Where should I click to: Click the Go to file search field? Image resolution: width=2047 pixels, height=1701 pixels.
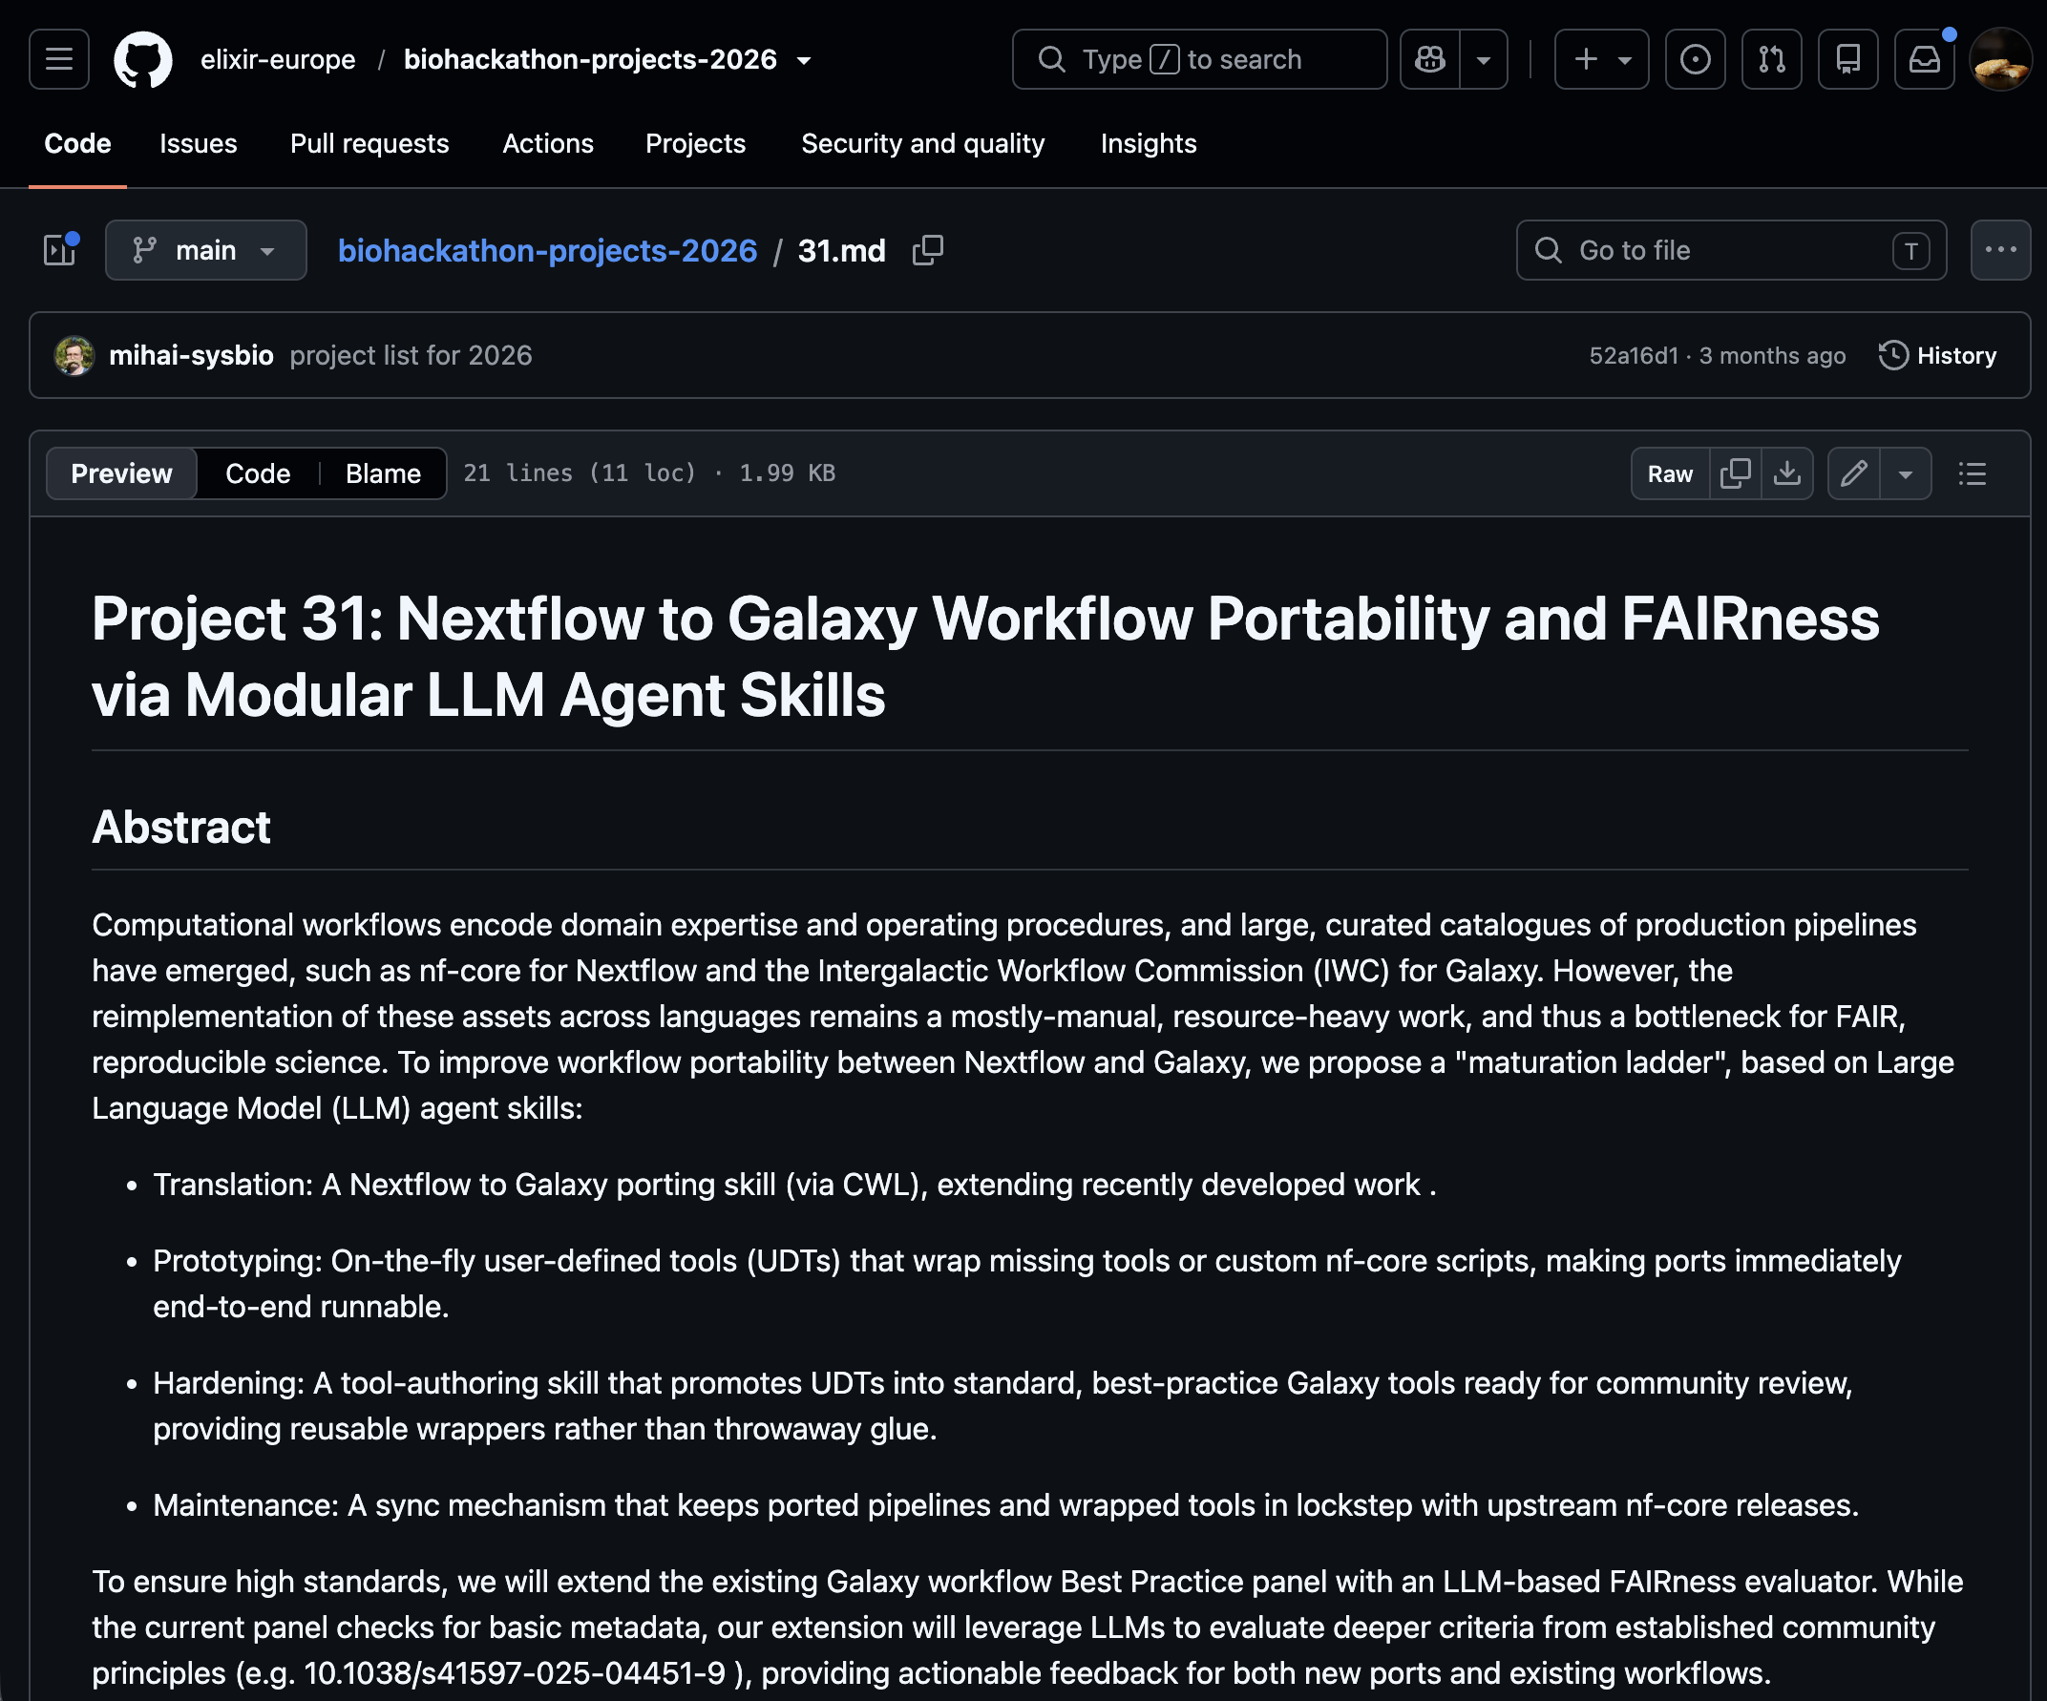pos(1731,250)
